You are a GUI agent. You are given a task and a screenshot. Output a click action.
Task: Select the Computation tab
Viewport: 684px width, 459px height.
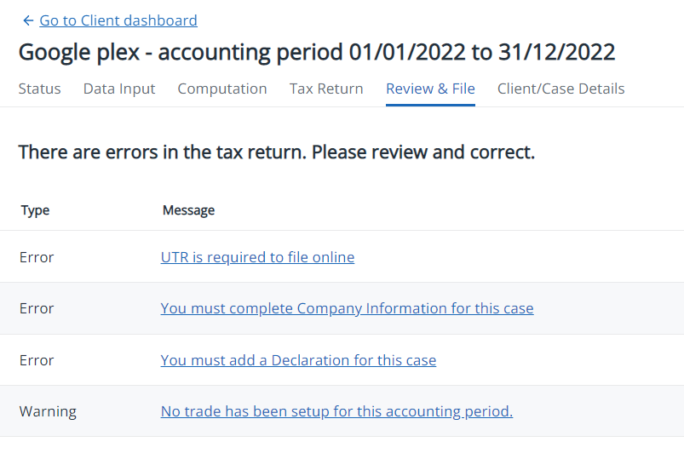coord(222,89)
